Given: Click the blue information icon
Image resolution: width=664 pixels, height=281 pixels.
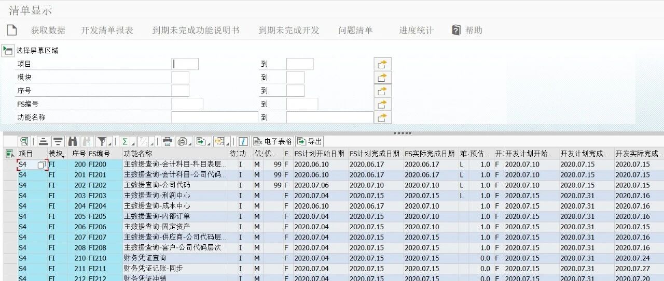Looking at the screenshot, I should (x=243, y=141).
